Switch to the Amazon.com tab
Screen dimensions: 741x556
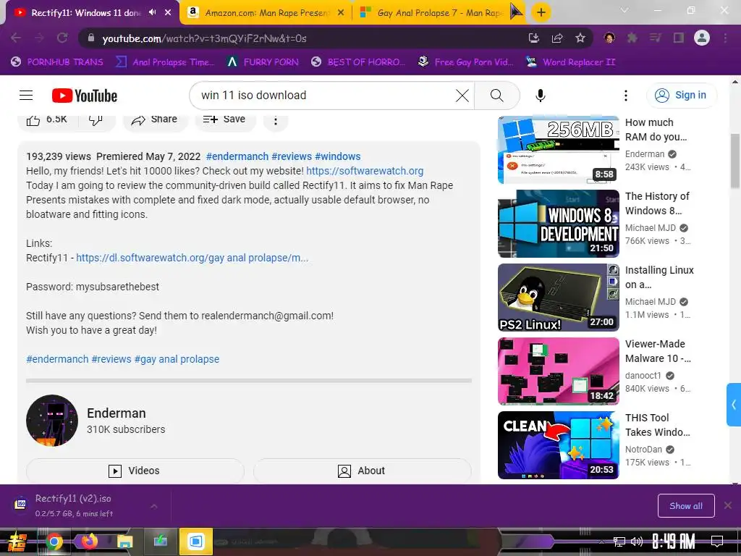pos(266,12)
